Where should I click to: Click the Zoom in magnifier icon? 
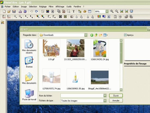click(112, 11)
